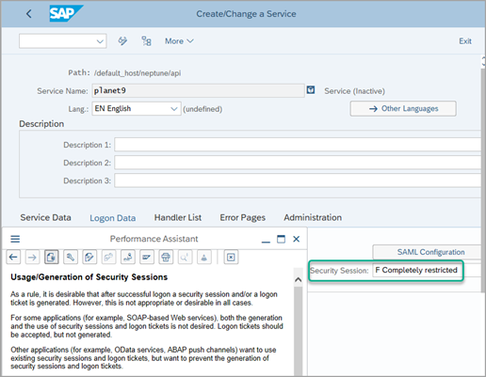Open Performance Assistant hamburger menu

[15, 239]
